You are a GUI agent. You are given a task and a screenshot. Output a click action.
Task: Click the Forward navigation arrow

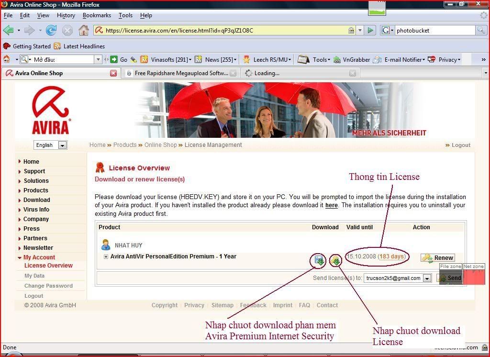(29, 30)
